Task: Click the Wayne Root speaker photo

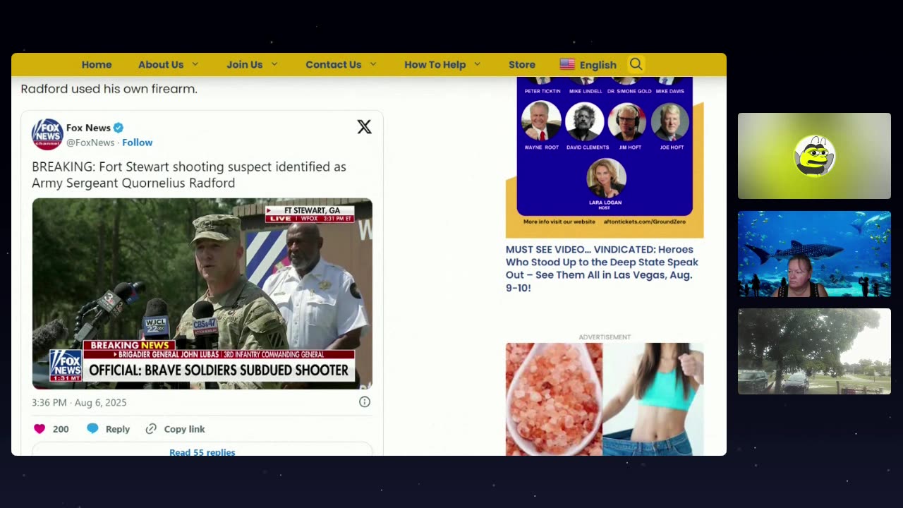Action: (x=541, y=122)
